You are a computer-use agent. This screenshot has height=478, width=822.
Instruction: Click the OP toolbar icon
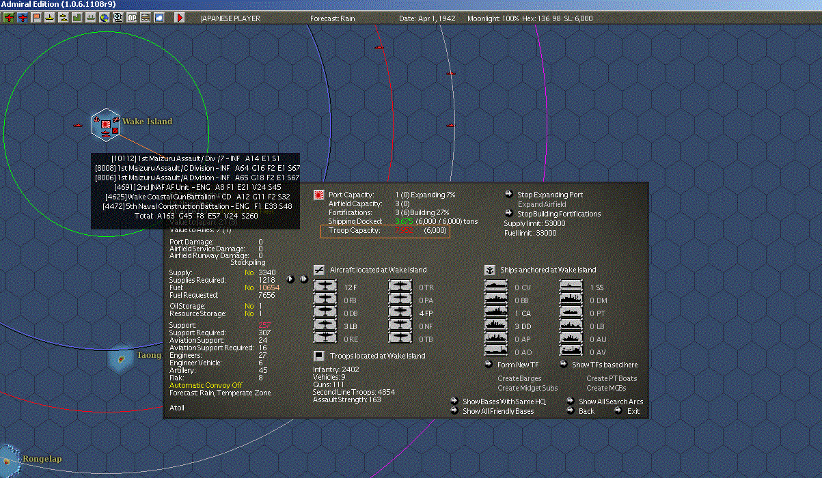(x=132, y=17)
